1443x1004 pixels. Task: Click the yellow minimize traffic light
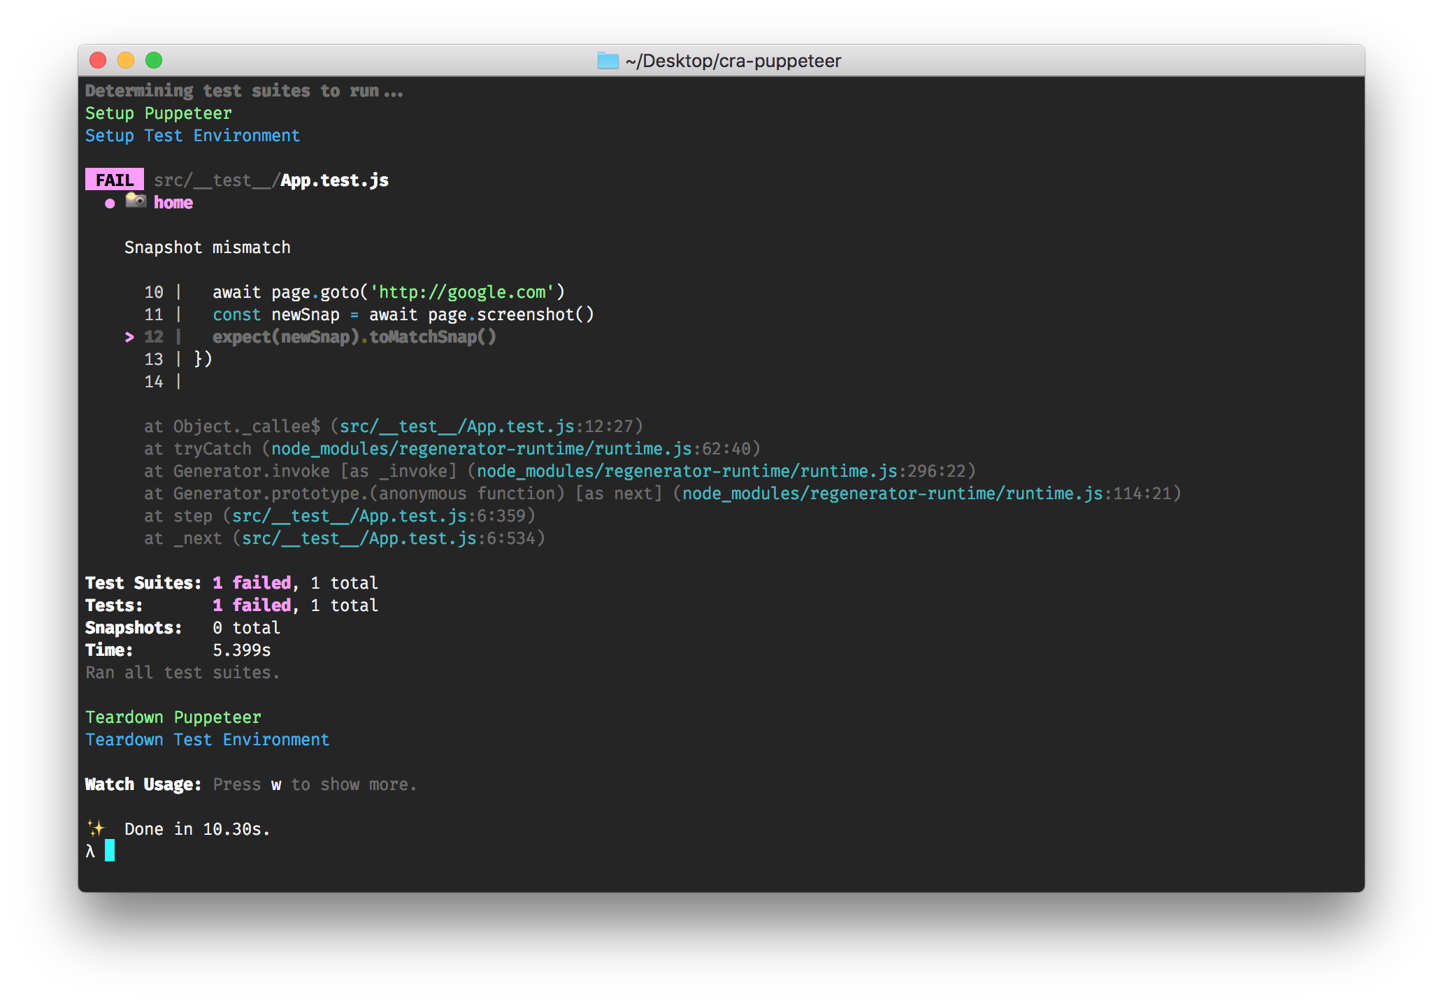click(x=125, y=61)
